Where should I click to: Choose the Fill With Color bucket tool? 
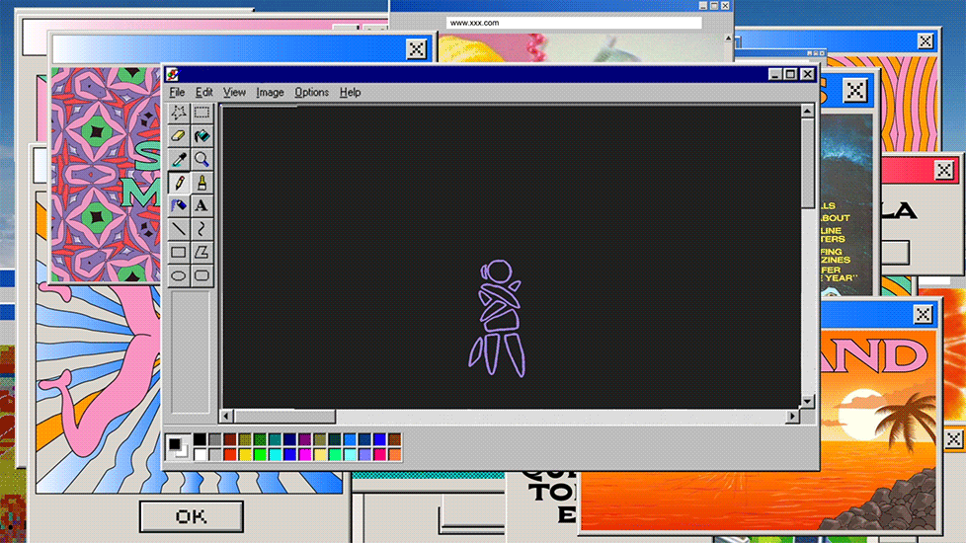click(x=201, y=136)
